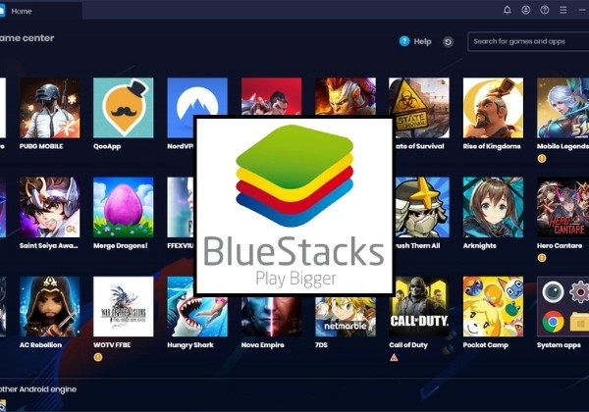Launch Saint Seiya Awakening game icon

50,207
